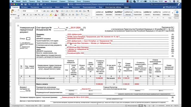Screen dimensions: 191x107
Task: Click the table move handle above the document
Action: [x=18, y=26]
